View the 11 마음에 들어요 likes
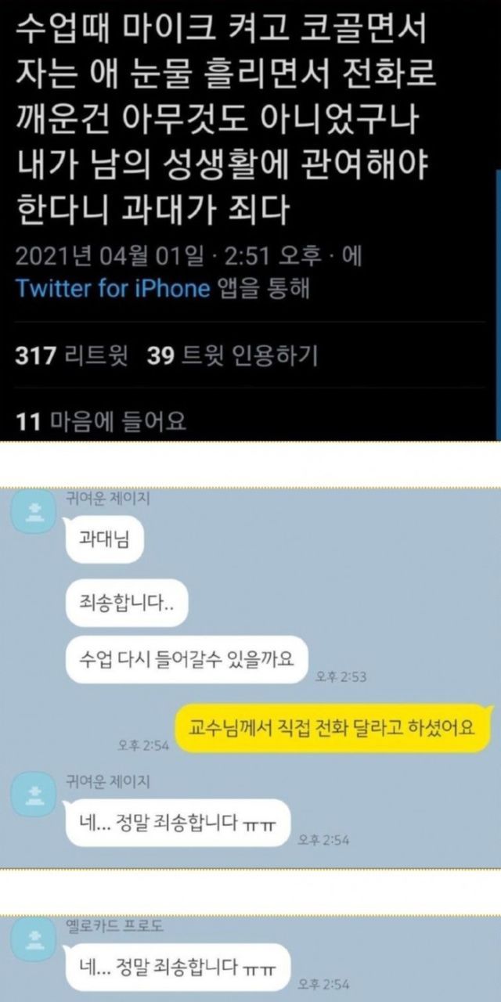This screenshot has height=1002, width=501. (x=101, y=422)
